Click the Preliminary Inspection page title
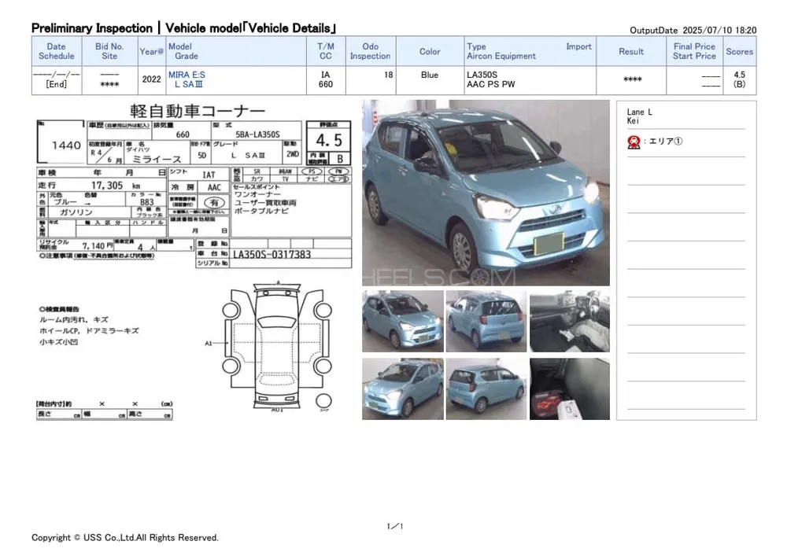This screenshot has width=787, height=556. click(183, 28)
